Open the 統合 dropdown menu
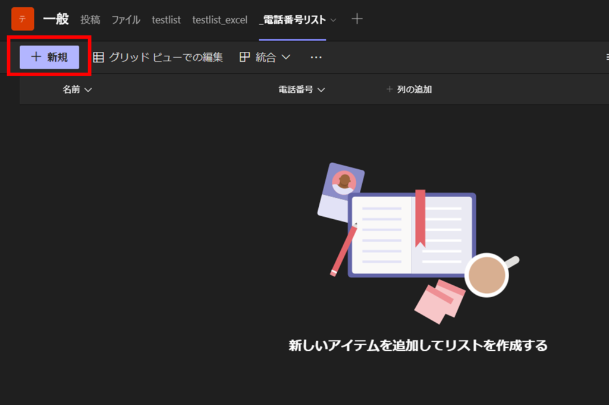 pos(265,57)
